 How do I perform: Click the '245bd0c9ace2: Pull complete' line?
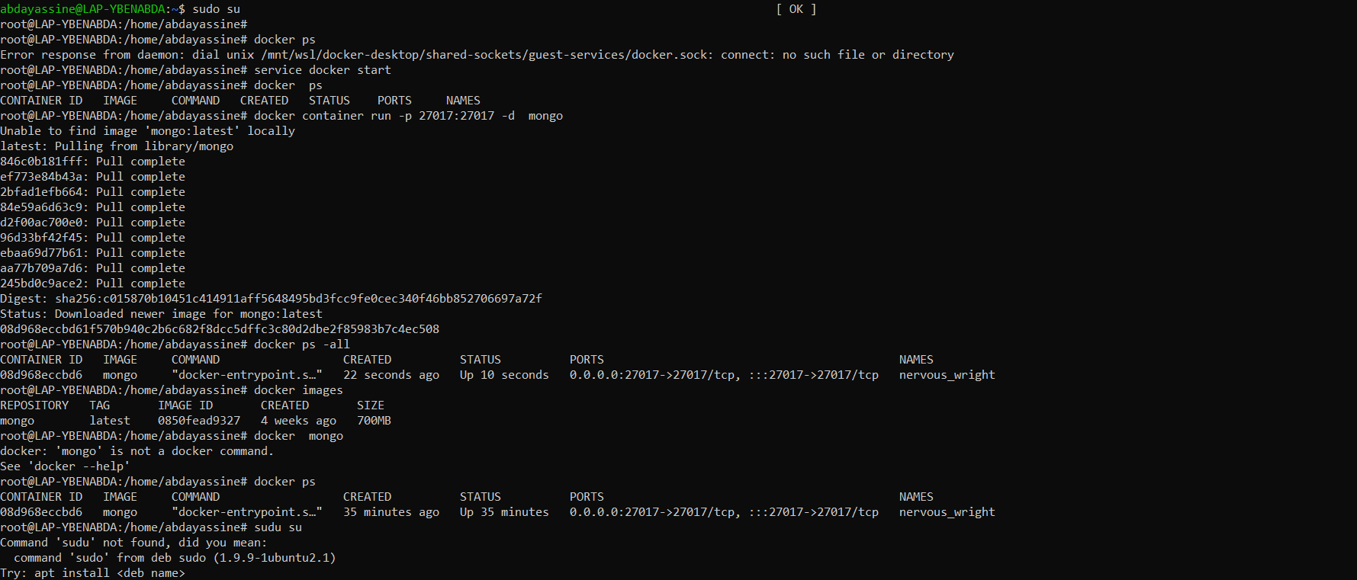[x=92, y=284]
